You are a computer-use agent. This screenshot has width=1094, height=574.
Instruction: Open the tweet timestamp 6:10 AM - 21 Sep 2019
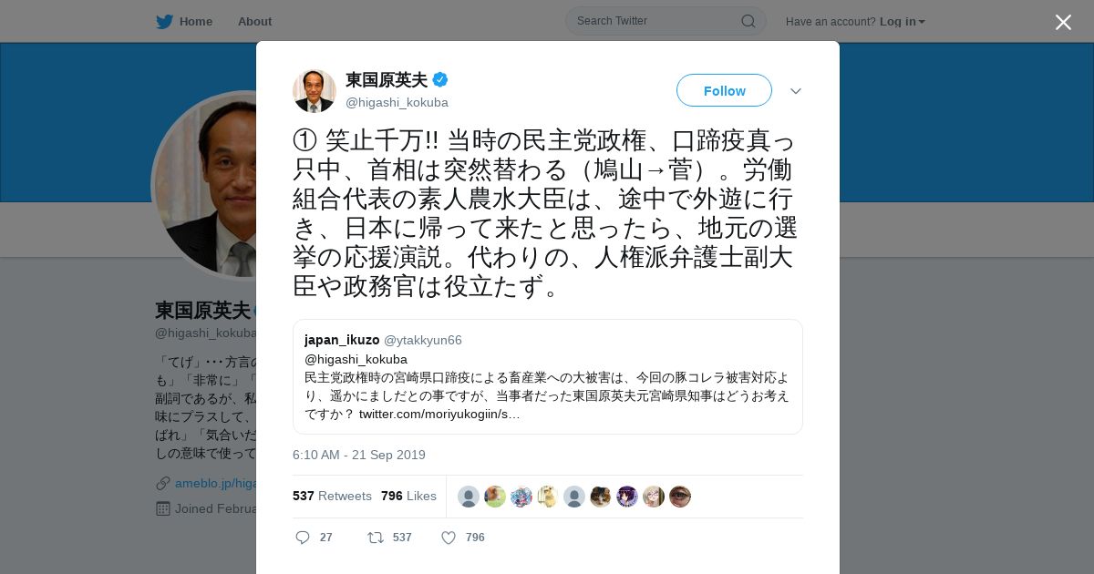pyautogui.click(x=359, y=455)
